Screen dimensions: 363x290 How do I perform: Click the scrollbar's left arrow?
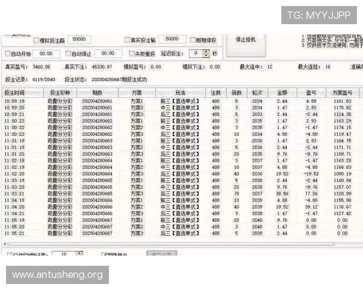[x=5, y=244]
